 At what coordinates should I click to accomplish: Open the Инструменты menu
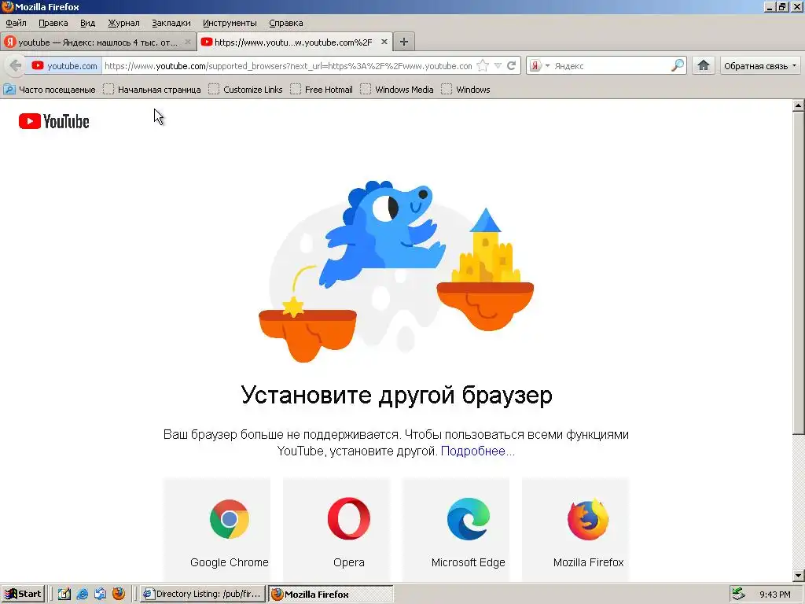coord(230,23)
